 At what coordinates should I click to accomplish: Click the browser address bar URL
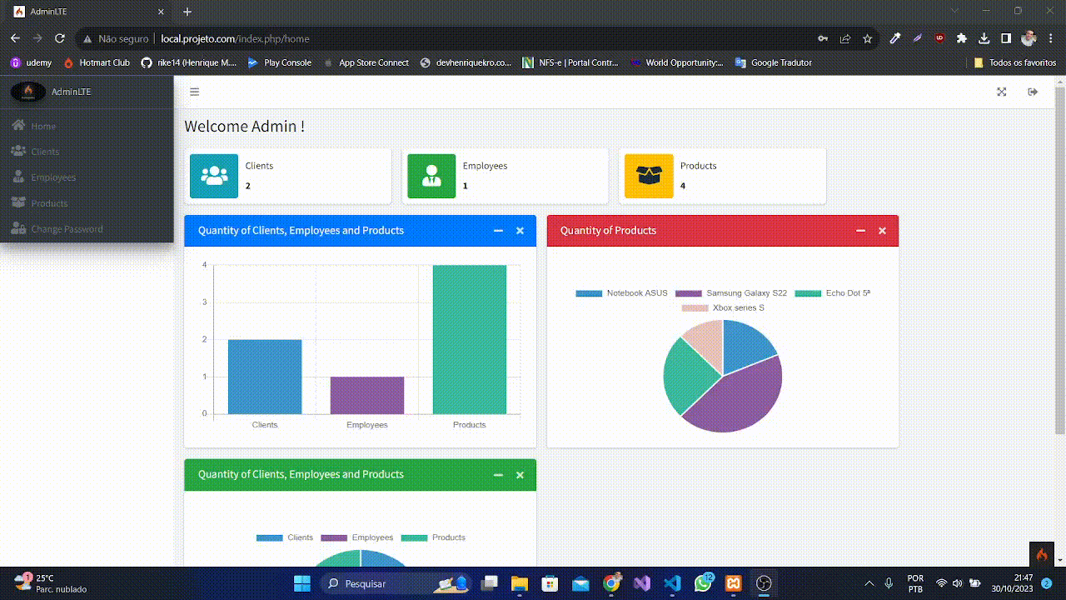pos(235,38)
